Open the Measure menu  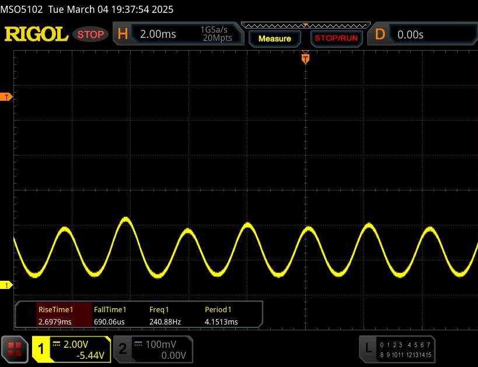(275, 38)
